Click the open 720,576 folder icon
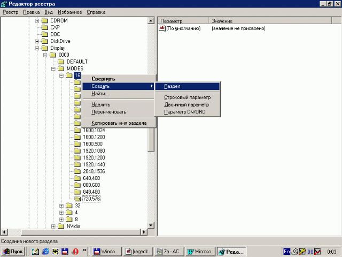 point(77,199)
